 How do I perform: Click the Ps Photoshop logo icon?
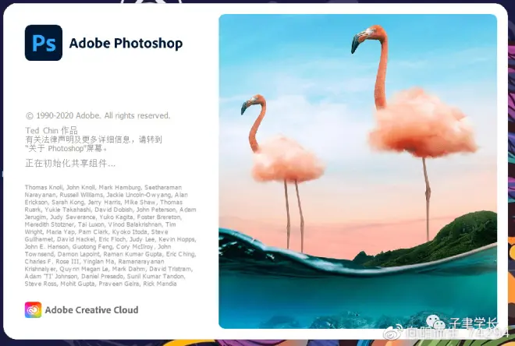(44, 43)
